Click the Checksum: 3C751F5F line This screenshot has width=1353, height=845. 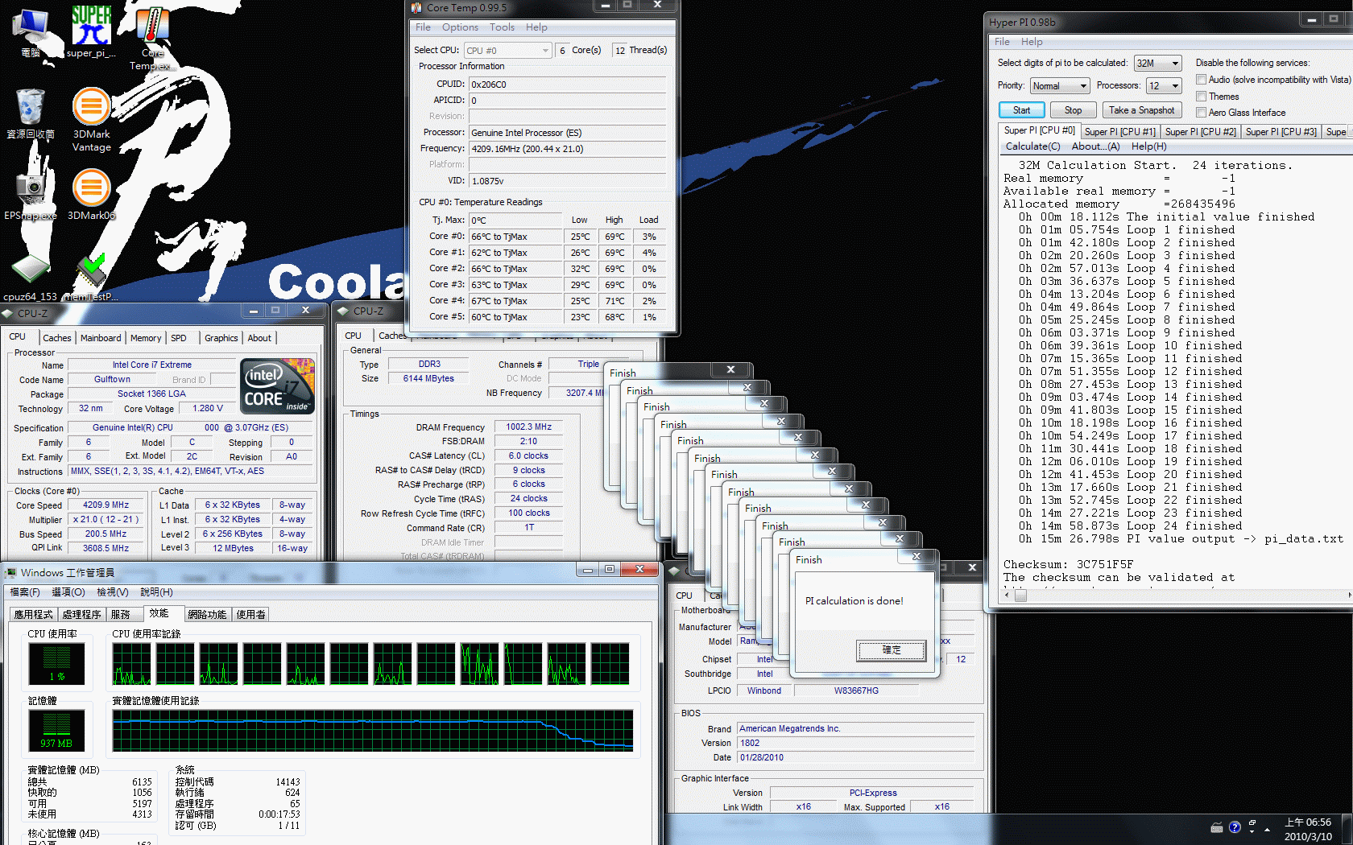(x=1069, y=565)
